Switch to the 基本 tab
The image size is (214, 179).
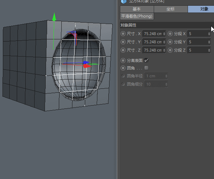pyautogui.click(x=137, y=9)
